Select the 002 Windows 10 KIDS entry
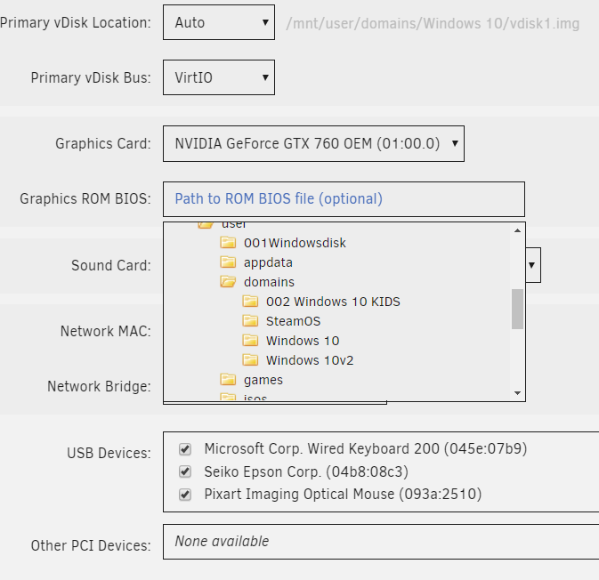 click(x=333, y=302)
